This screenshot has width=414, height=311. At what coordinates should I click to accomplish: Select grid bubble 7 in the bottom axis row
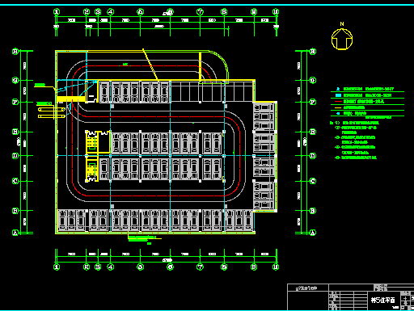200,267
